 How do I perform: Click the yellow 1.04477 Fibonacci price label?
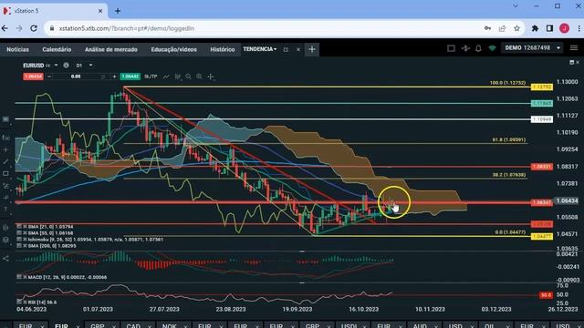[542, 236]
